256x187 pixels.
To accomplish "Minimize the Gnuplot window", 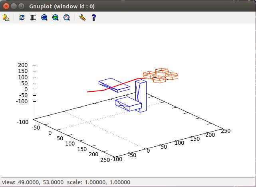I will pyautogui.click(x=14, y=6).
